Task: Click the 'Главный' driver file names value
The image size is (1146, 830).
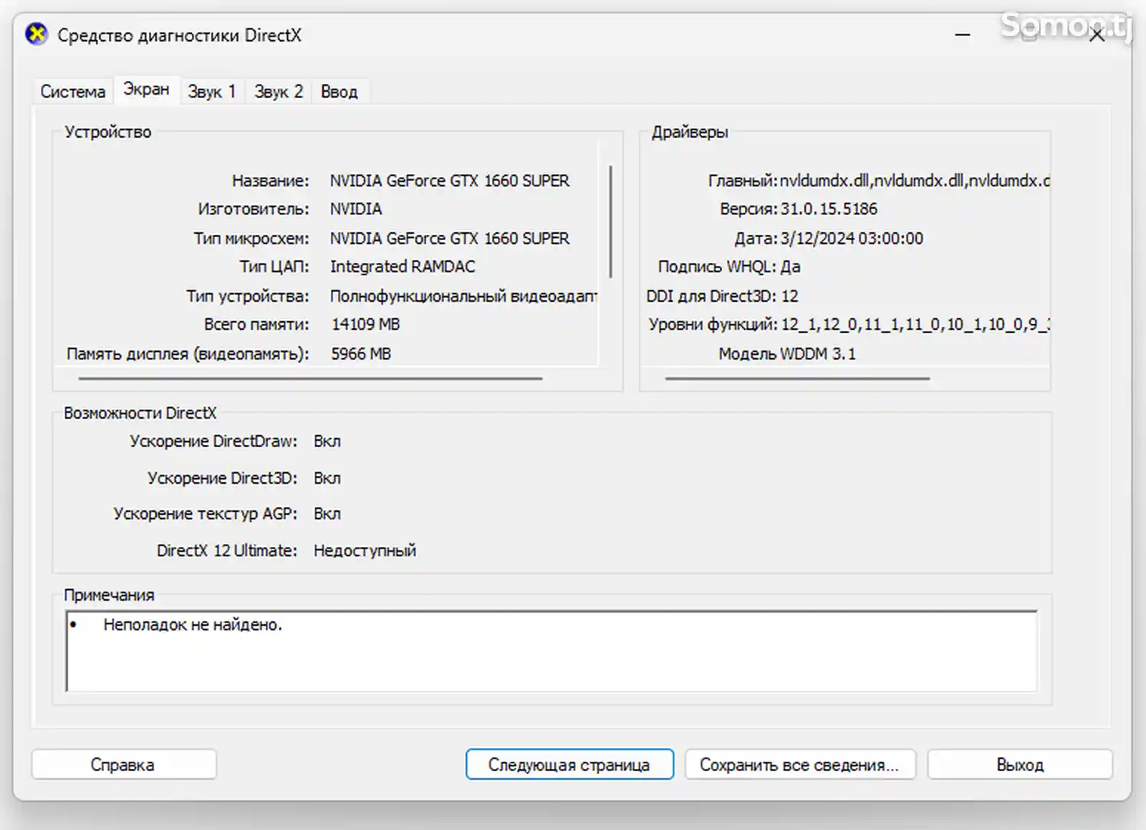Action: (915, 181)
